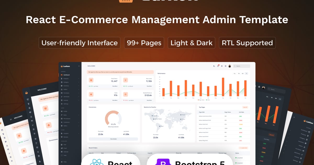The image size is (314, 165).
Task: Click the Sellers icon in main sidebar
Action: [62, 126]
